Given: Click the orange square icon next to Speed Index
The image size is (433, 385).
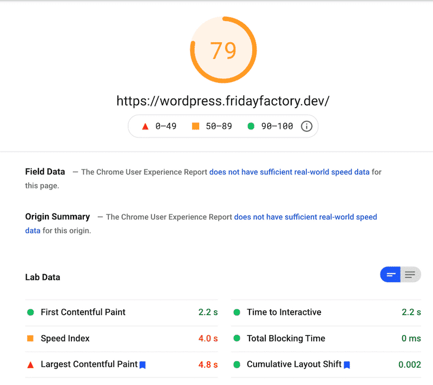Looking at the screenshot, I should 30,338.
